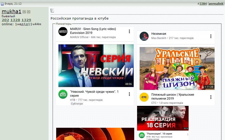The image size is (225, 140).
Task: Open Уральские пельмени Пляжный шизон thumbnail
Action: click(177, 69)
